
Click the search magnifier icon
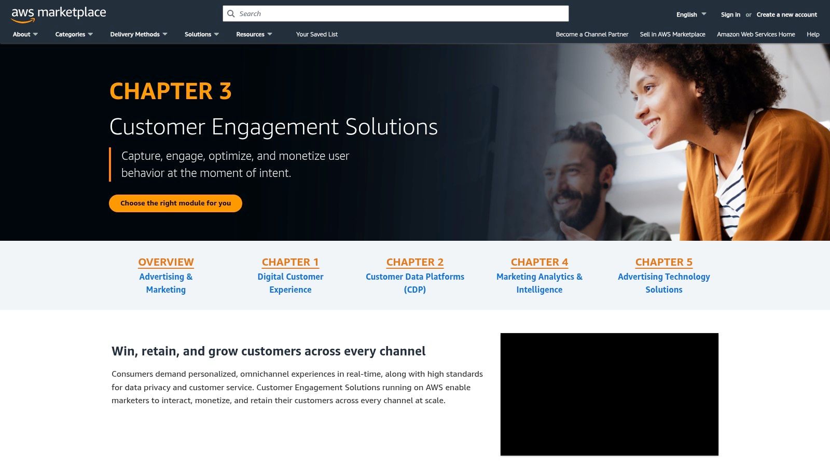click(x=231, y=13)
